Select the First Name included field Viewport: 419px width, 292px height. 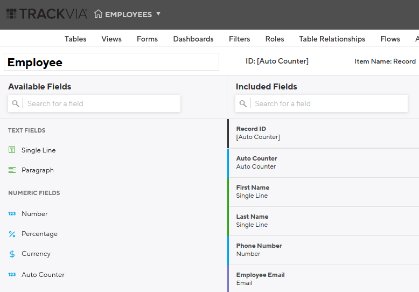click(323, 192)
